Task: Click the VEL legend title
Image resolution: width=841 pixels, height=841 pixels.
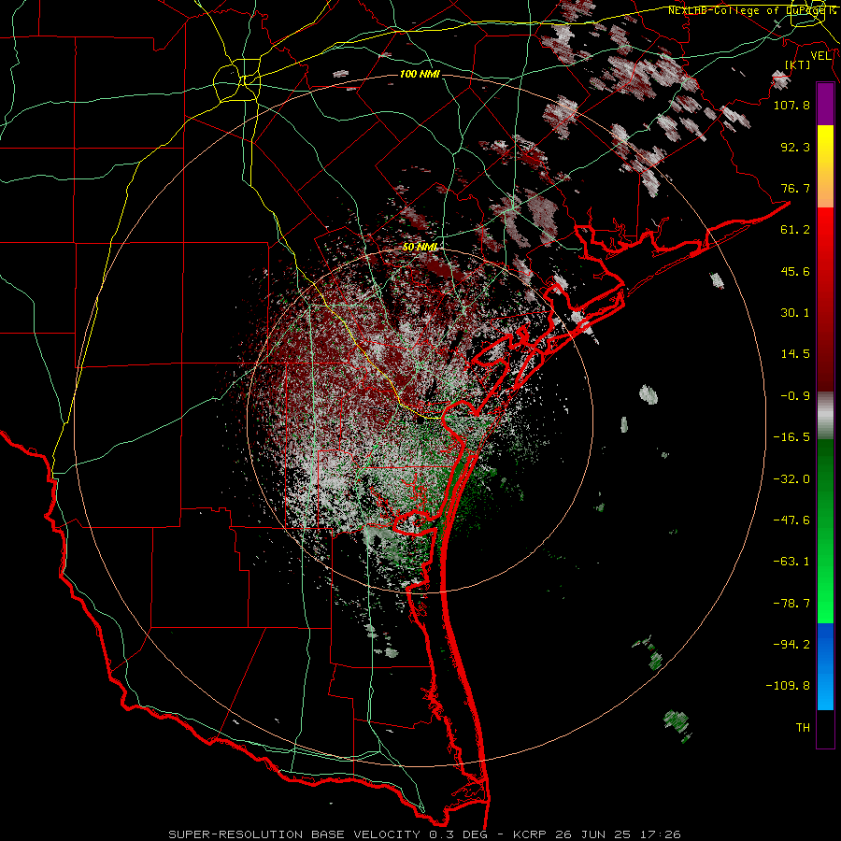Action: point(820,56)
